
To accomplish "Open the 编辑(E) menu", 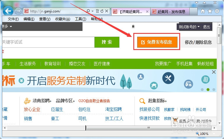I will click(29, 19).
